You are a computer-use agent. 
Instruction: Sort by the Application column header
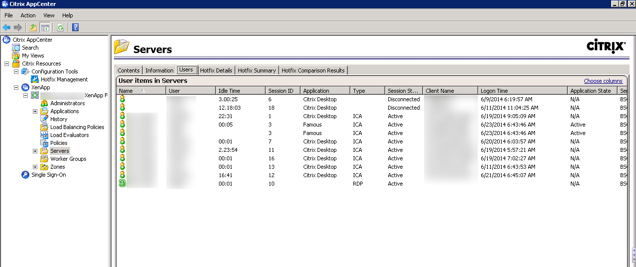point(325,91)
